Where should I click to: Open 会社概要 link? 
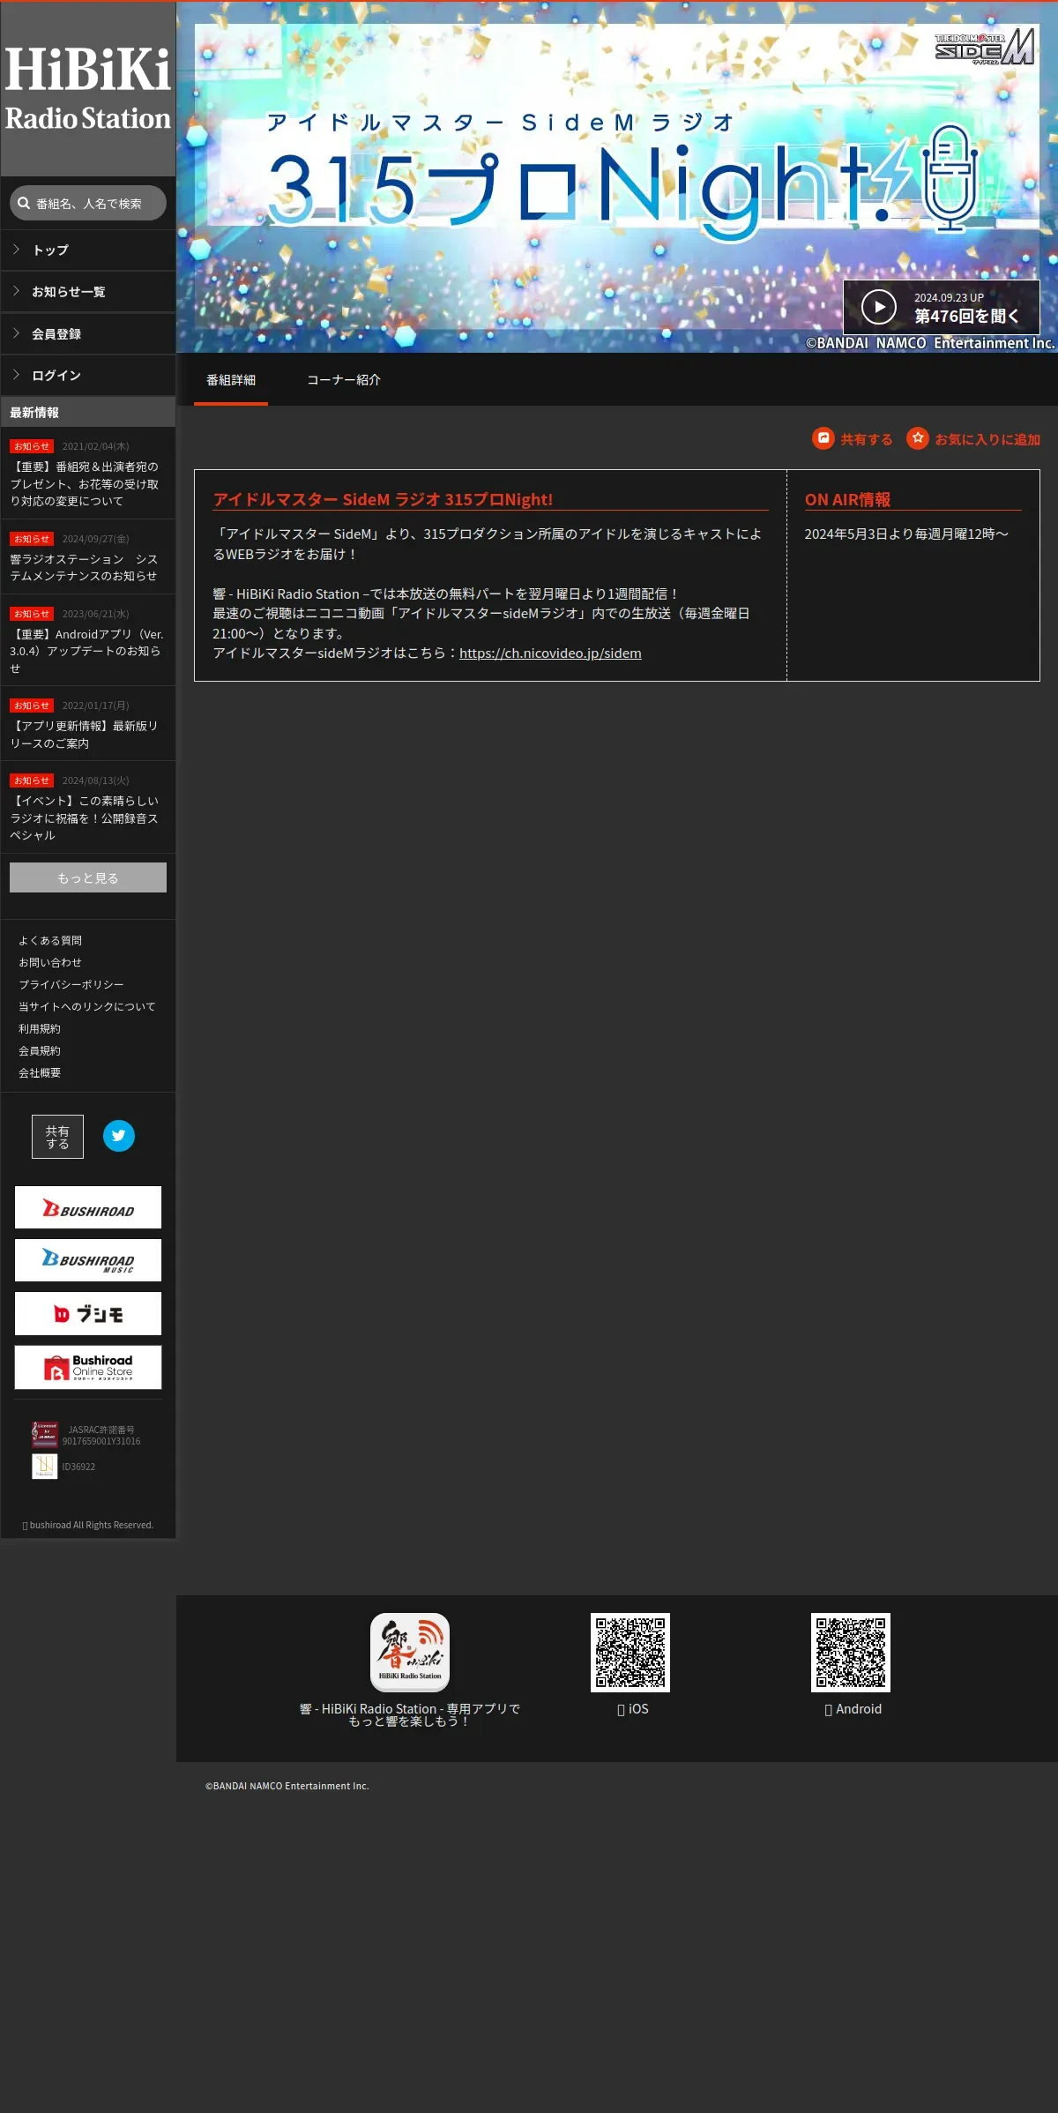tap(40, 1073)
